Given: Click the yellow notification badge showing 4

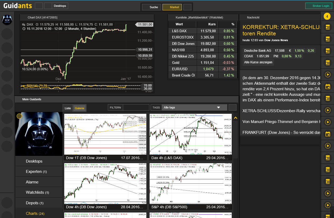Looking at the screenshot, I should tap(327, 16).
